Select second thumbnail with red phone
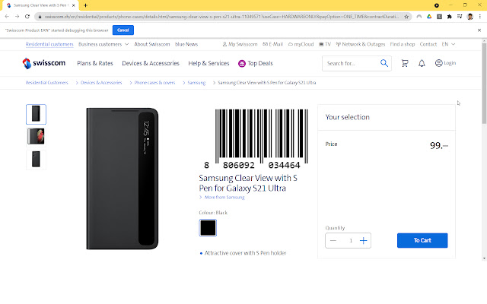 pyautogui.click(x=36, y=137)
